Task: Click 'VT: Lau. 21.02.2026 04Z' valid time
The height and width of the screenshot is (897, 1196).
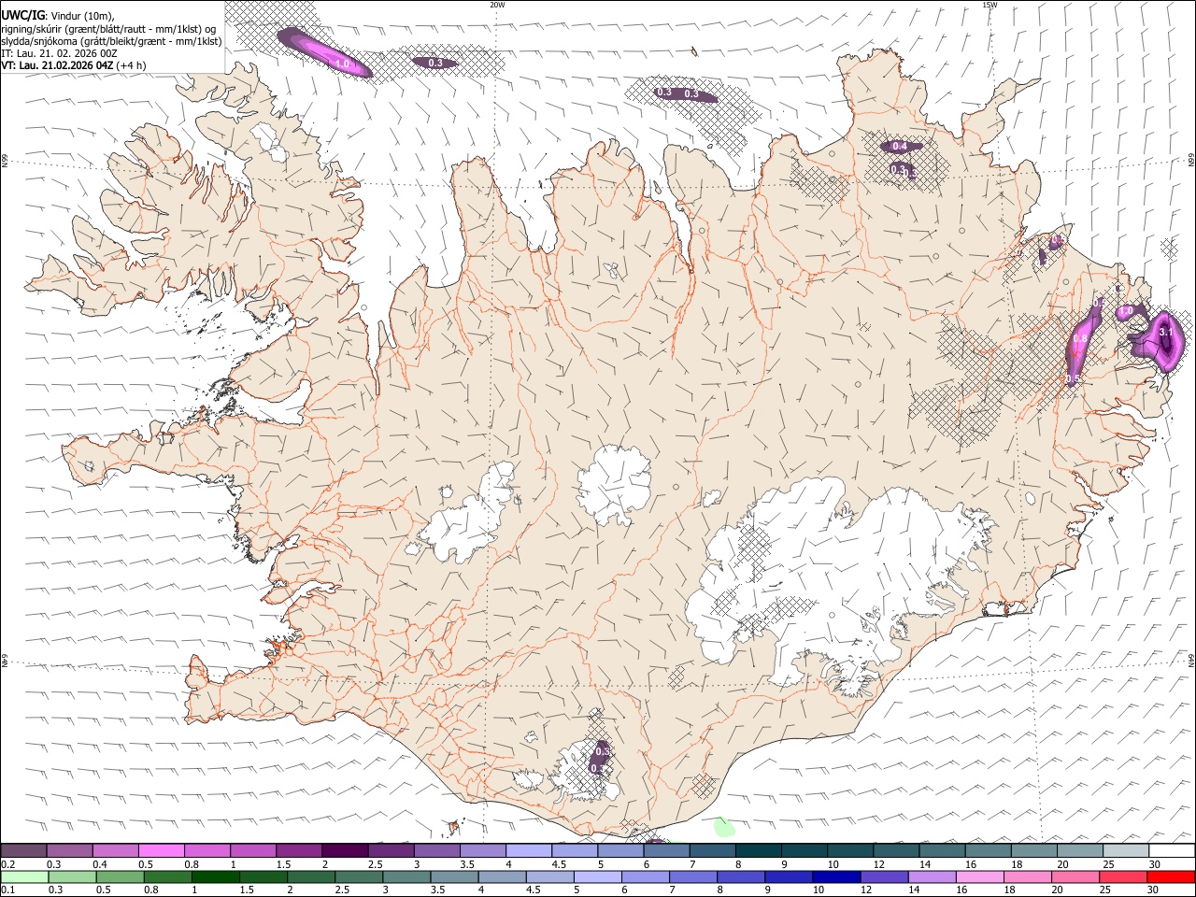Action: coord(58,65)
